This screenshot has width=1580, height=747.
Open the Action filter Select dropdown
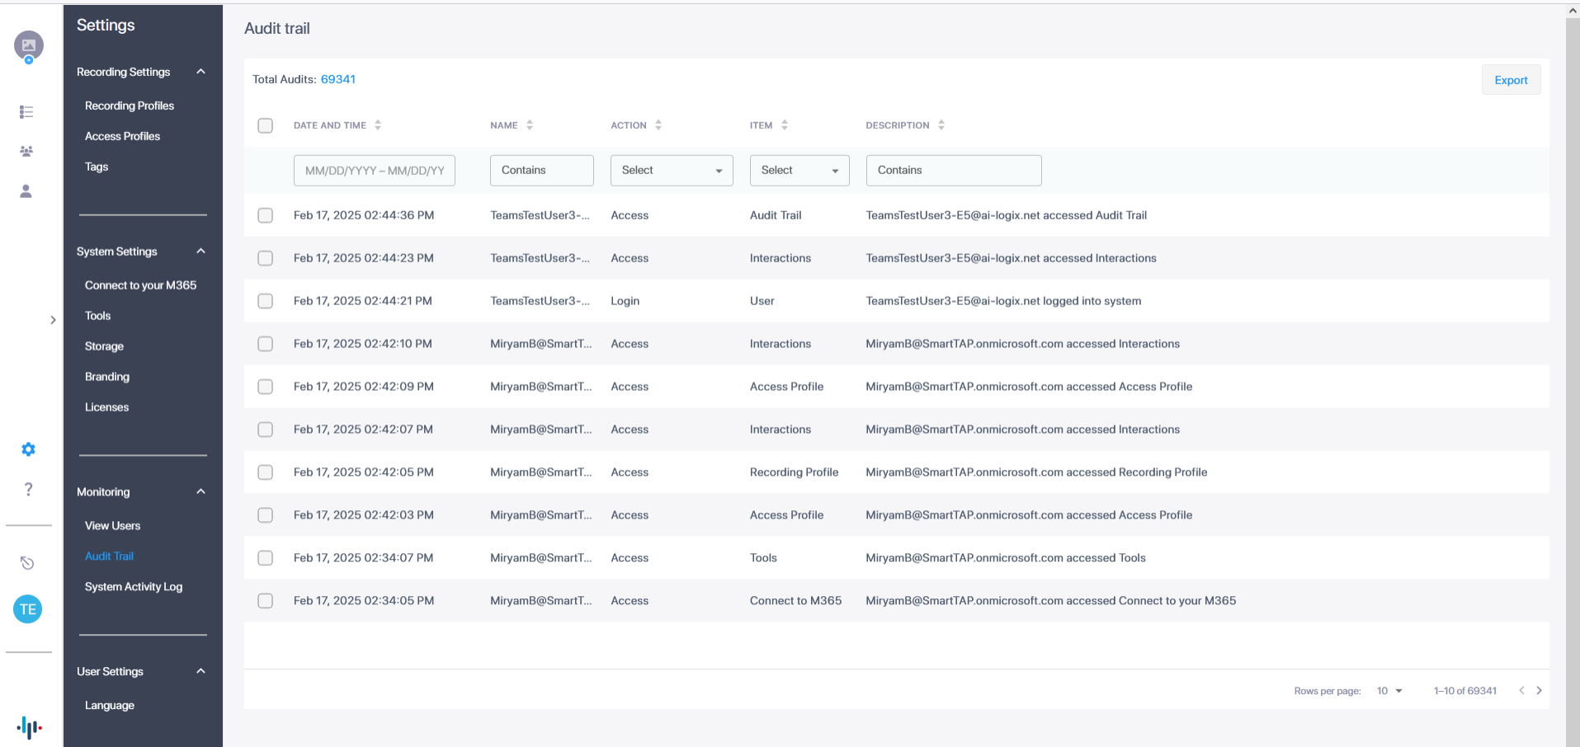(672, 171)
